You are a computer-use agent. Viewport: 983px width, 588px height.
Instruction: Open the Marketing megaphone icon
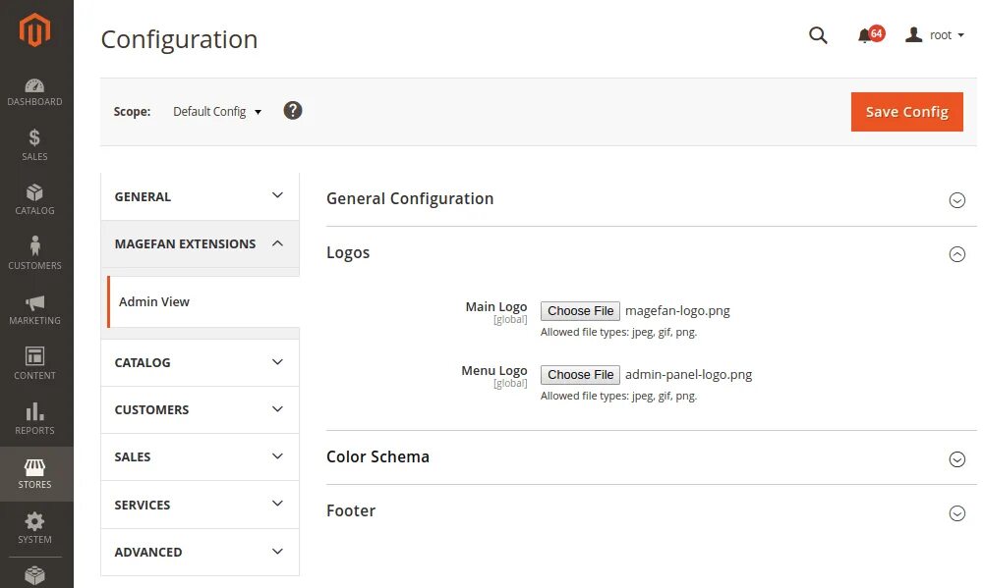click(x=34, y=302)
